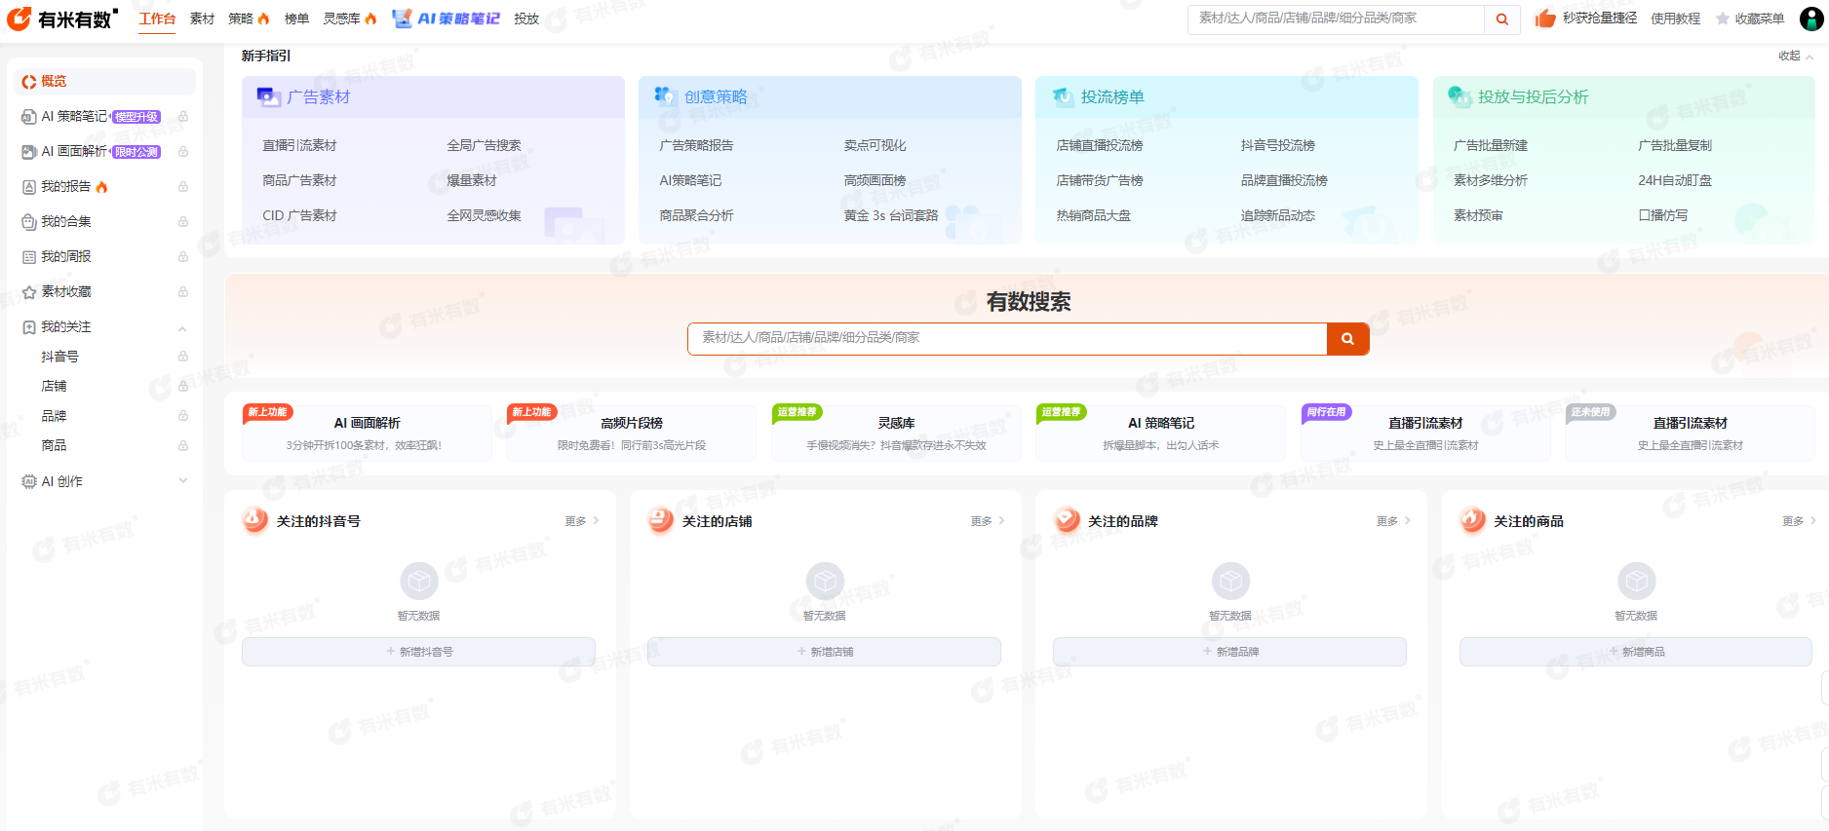This screenshot has width=1829, height=831.
Task: Expand the AI 创作 sidebar group
Action: coord(182,480)
